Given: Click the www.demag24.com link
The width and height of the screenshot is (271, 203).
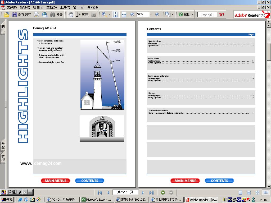Looking at the screenshot, I should (41, 163).
